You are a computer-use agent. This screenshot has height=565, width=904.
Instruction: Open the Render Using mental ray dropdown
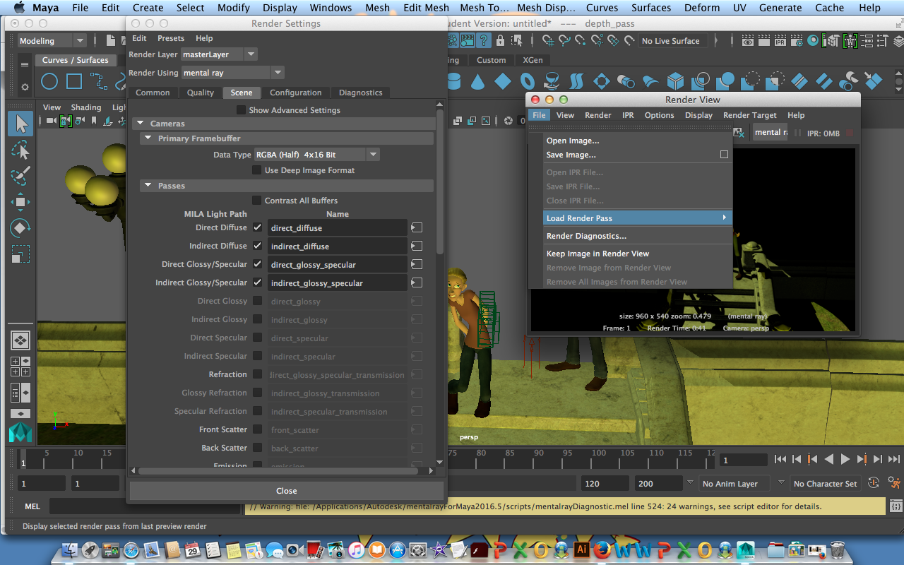233,73
